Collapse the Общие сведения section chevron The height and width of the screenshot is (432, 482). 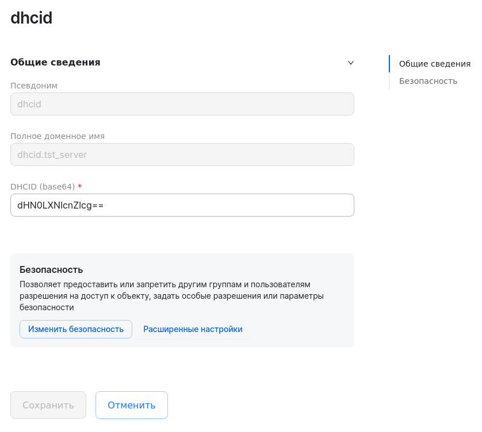pyautogui.click(x=351, y=63)
